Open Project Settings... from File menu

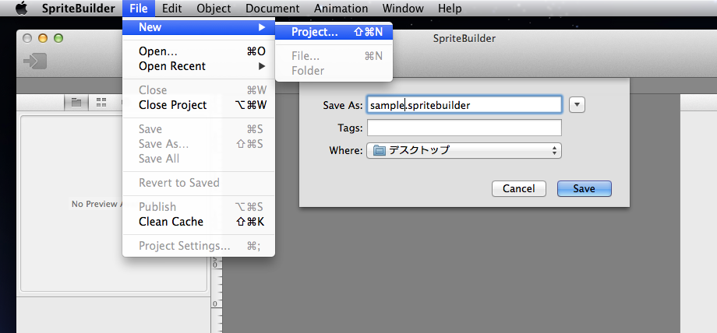point(199,246)
